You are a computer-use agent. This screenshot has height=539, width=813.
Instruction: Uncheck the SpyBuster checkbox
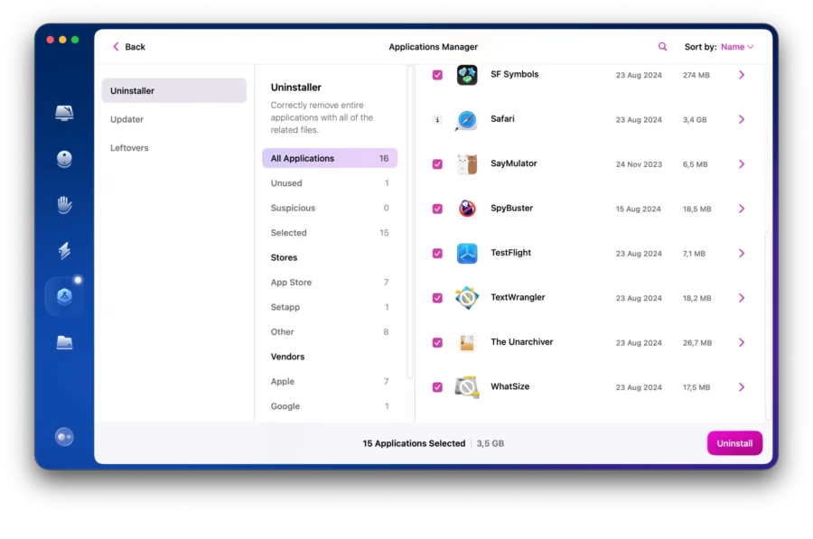click(437, 209)
